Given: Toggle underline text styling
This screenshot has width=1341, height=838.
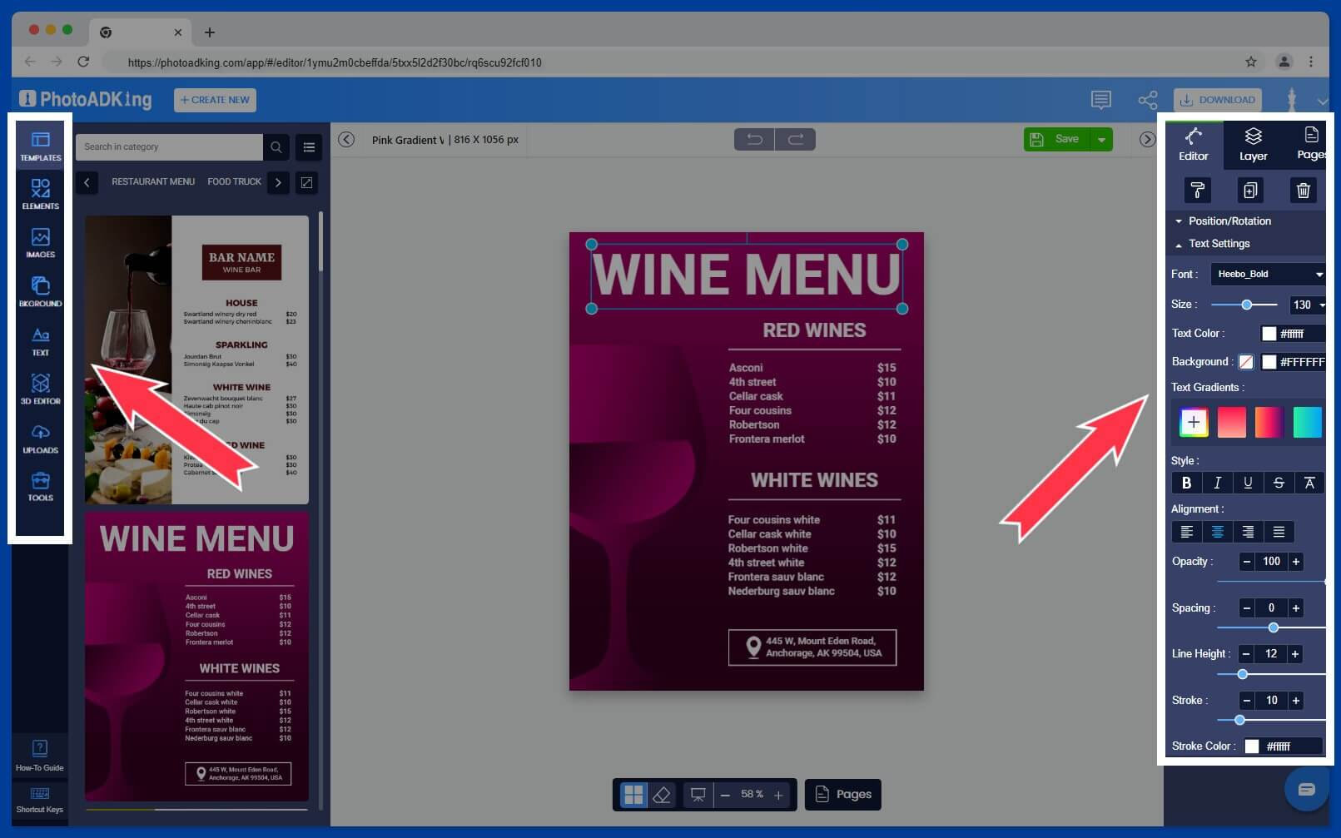Looking at the screenshot, I should 1247,483.
